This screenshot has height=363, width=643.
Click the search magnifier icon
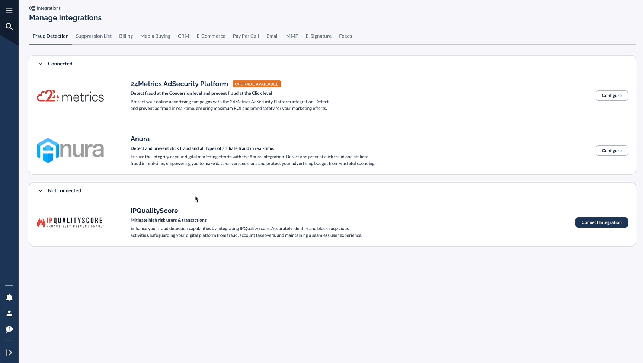coord(9,27)
